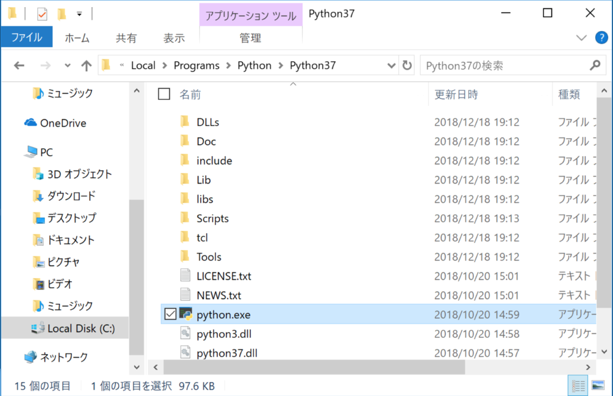Check the select-all checkbox above the file list
The width and height of the screenshot is (613, 396).
(x=163, y=93)
